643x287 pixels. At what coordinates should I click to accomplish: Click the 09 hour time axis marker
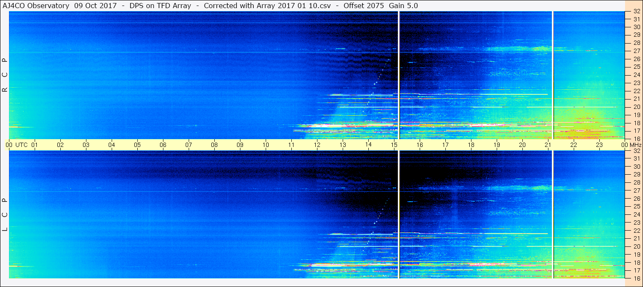(240, 145)
